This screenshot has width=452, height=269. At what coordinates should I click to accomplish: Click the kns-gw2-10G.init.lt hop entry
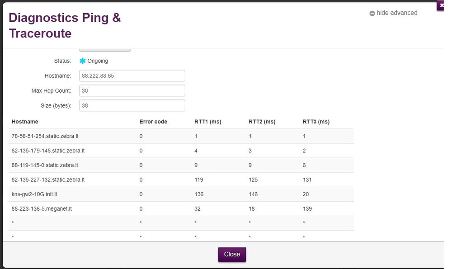(x=34, y=194)
